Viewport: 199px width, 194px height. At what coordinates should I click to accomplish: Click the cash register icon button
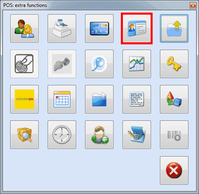[62, 28]
